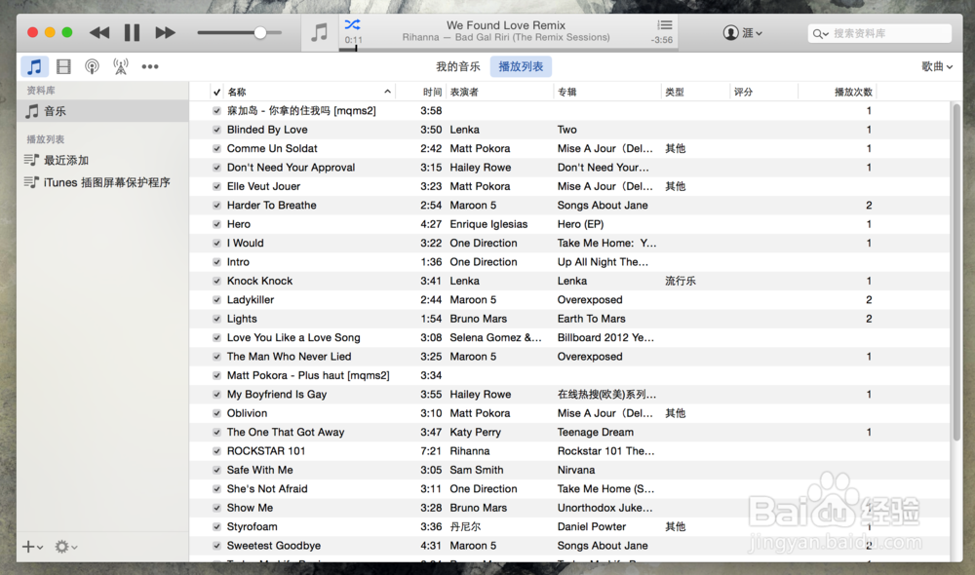Adjust the volume slider knob

[x=260, y=33]
